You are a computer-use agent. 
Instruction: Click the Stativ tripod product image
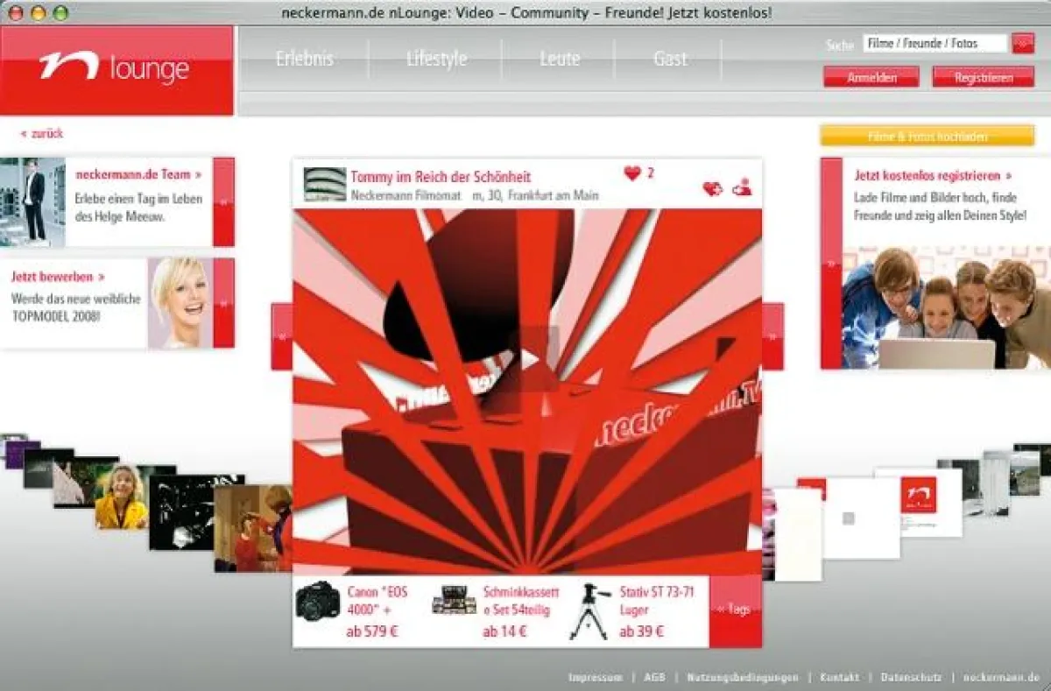coord(589,611)
